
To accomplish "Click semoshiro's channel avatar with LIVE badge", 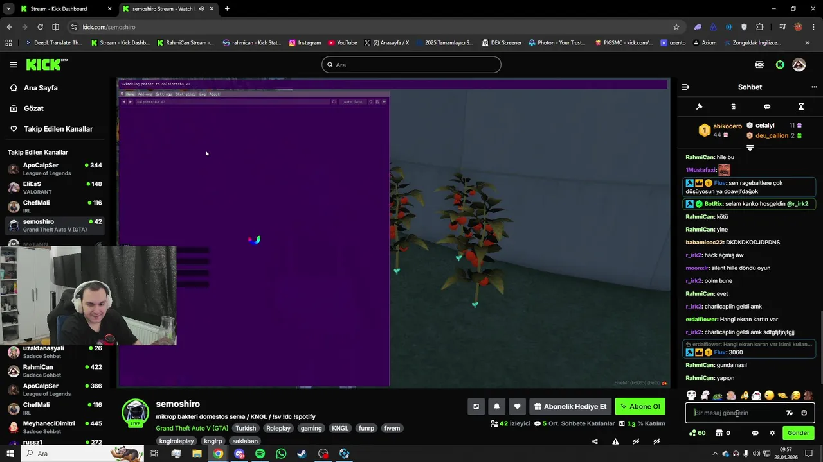I will (x=136, y=413).
